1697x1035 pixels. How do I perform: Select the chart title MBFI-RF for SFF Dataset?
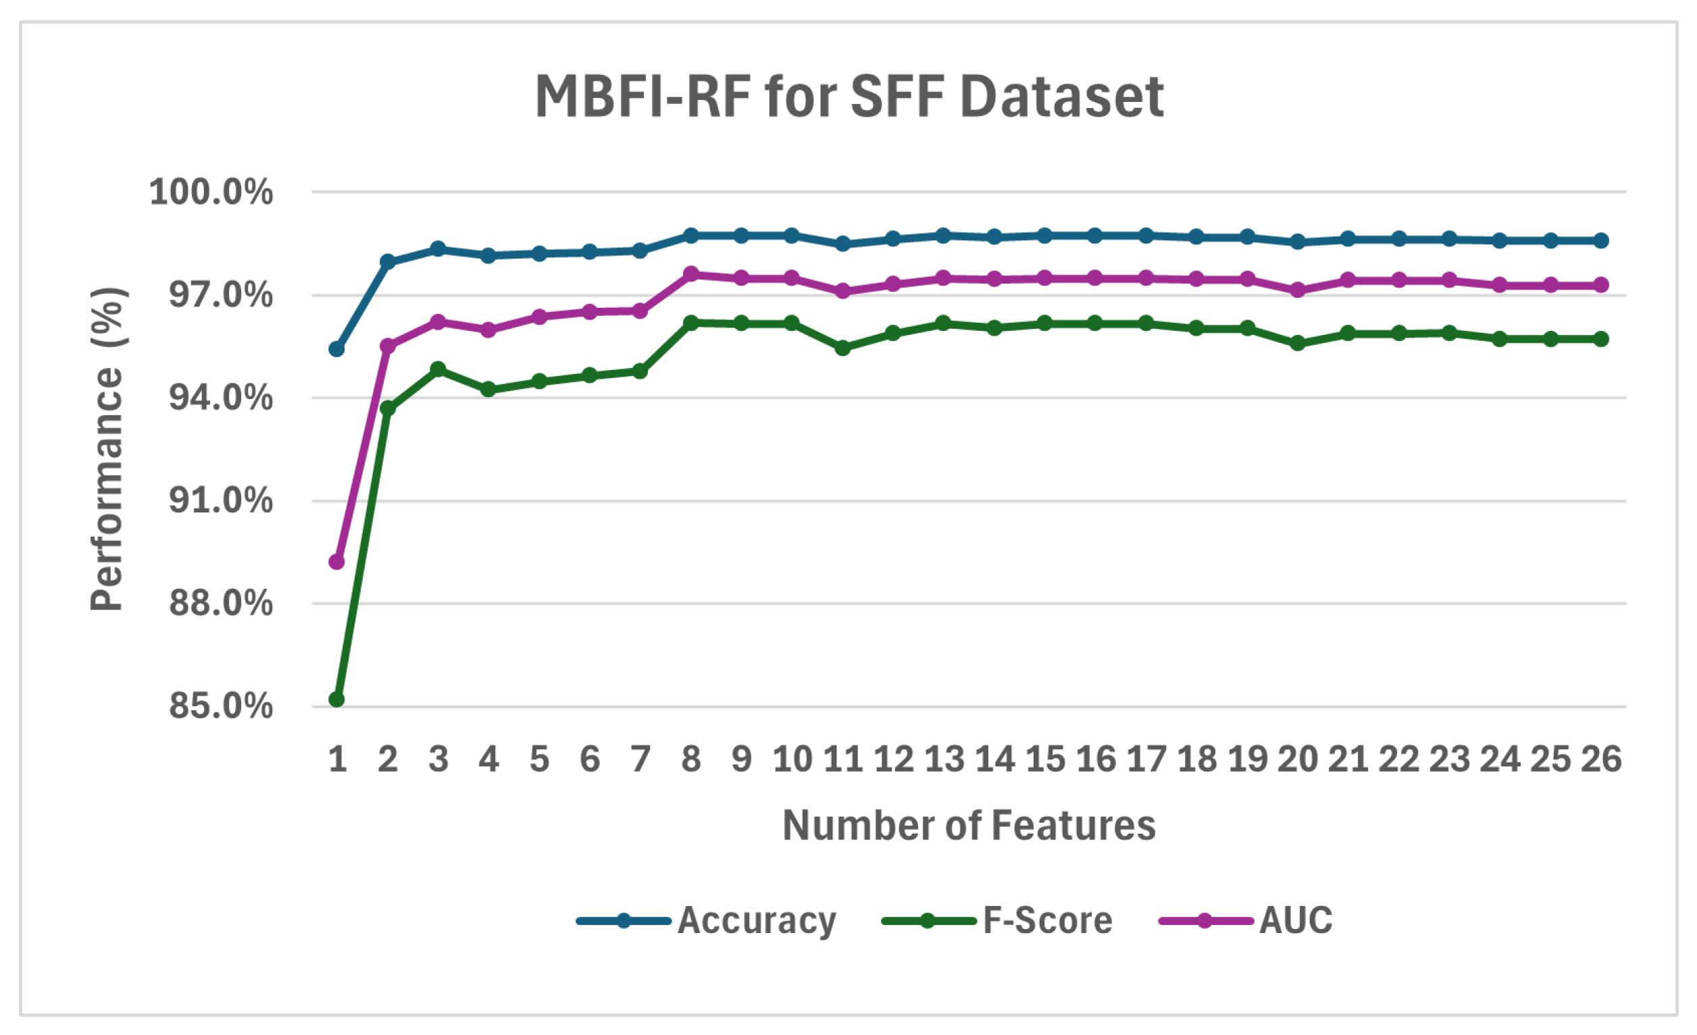tap(849, 97)
